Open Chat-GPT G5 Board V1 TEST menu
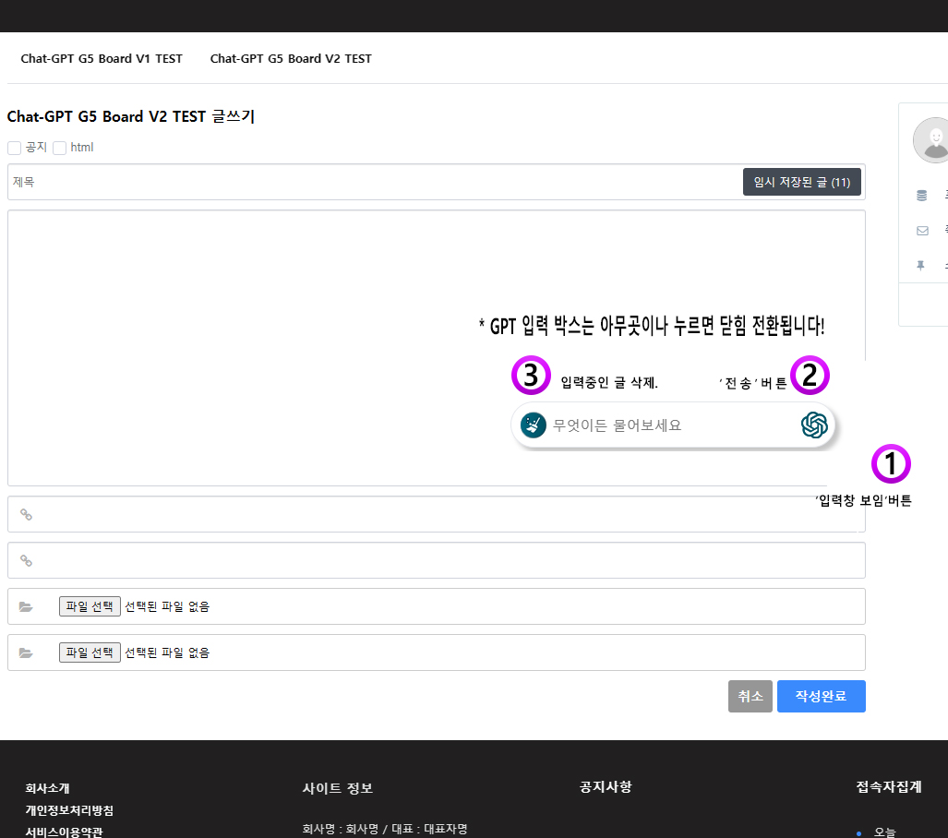The width and height of the screenshot is (948, 838). [102, 59]
